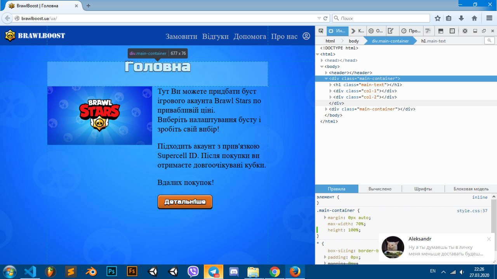The image size is (497, 279).
Task: Open Blender from taskbar
Action: click(x=91, y=272)
